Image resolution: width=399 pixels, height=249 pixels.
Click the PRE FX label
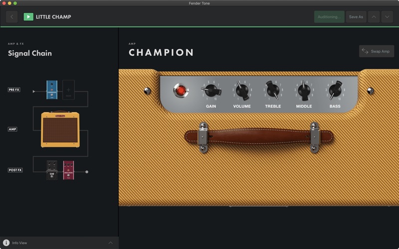click(14, 90)
